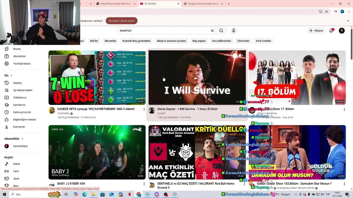Open the YouTube account avatar menu
The width and height of the screenshot is (353, 198).
(342, 31)
